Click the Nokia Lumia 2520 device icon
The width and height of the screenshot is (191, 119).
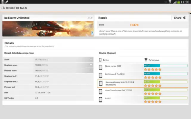click(101, 67)
